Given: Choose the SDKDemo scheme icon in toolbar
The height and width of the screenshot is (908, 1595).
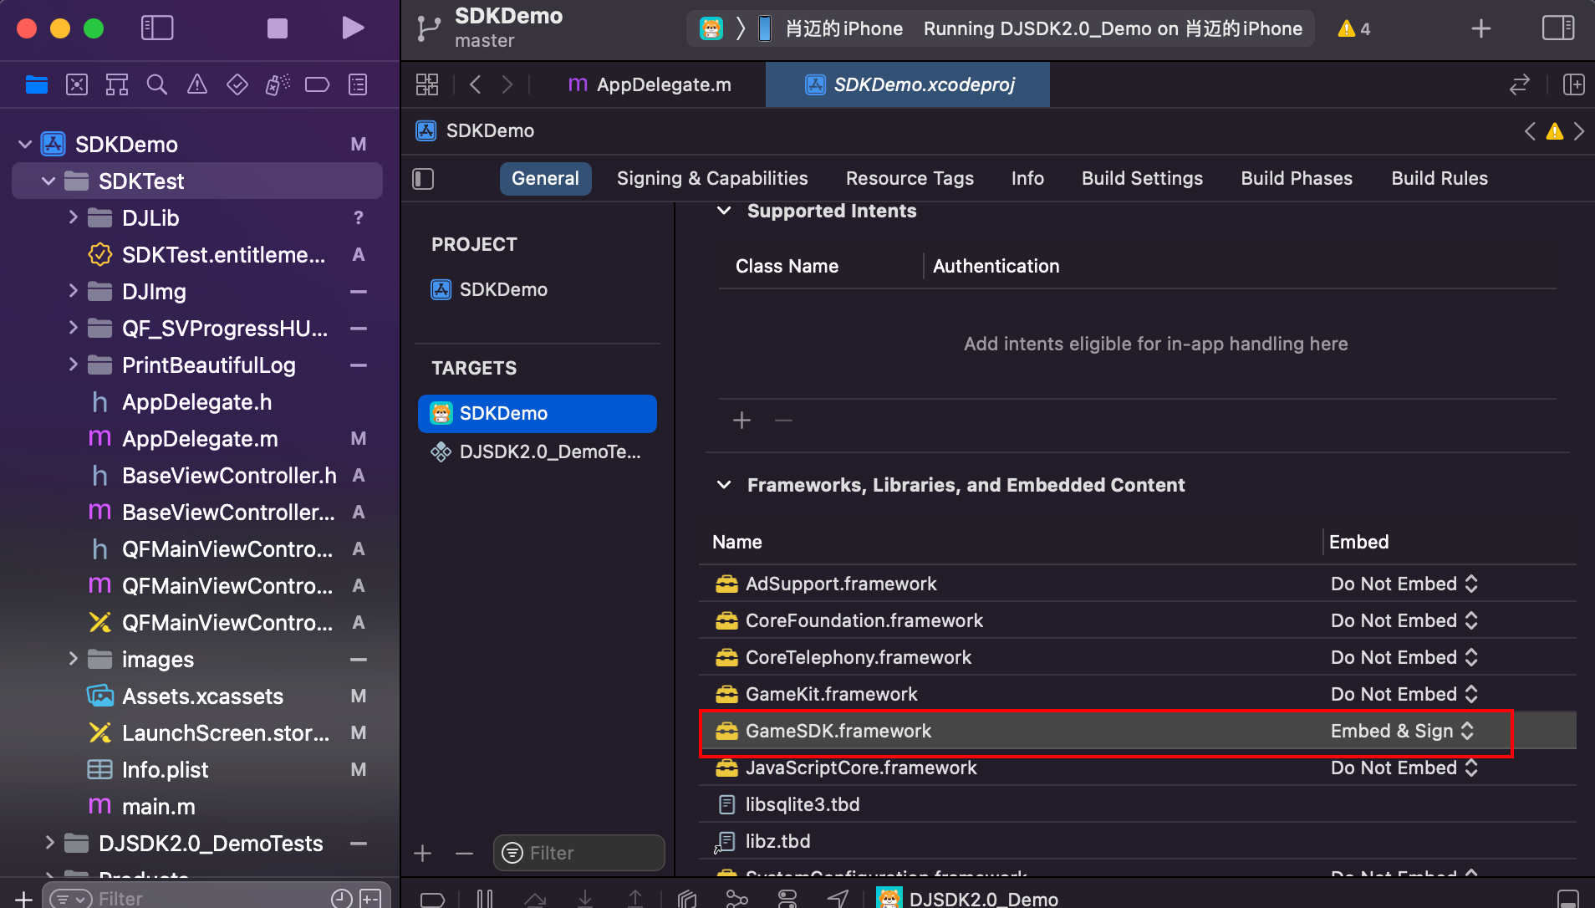Looking at the screenshot, I should [x=711, y=28].
